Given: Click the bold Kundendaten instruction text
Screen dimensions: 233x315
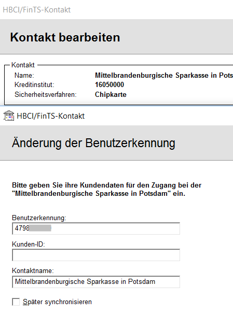Looking at the screenshot, I should pyautogui.click(x=107, y=189).
